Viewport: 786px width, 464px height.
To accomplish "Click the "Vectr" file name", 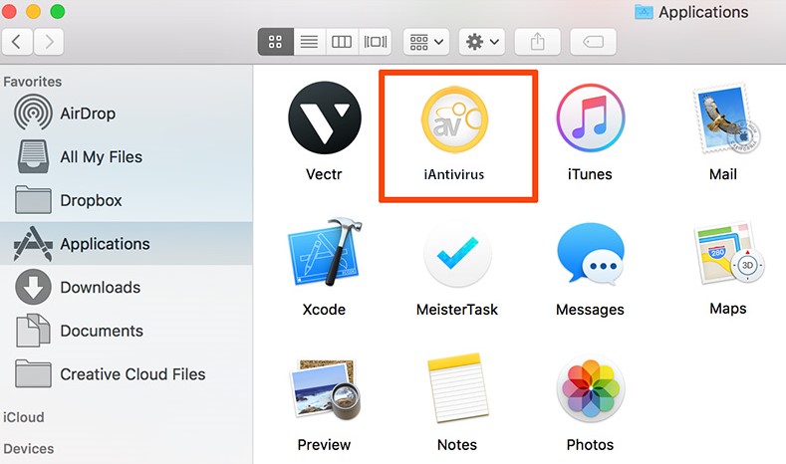I will tap(324, 174).
